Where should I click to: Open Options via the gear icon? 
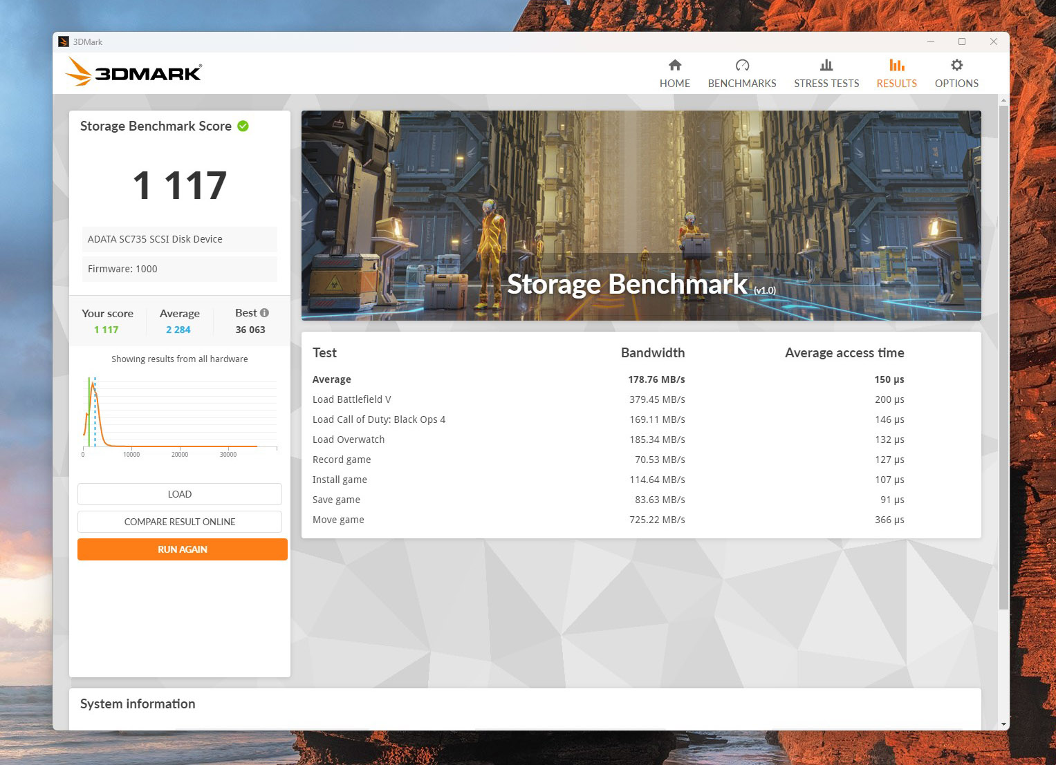956,65
